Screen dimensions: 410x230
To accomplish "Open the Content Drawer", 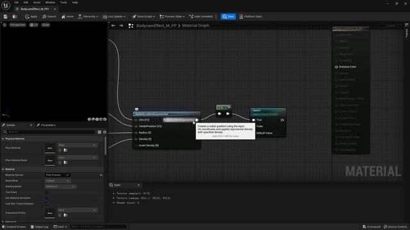I will point(14,227).
